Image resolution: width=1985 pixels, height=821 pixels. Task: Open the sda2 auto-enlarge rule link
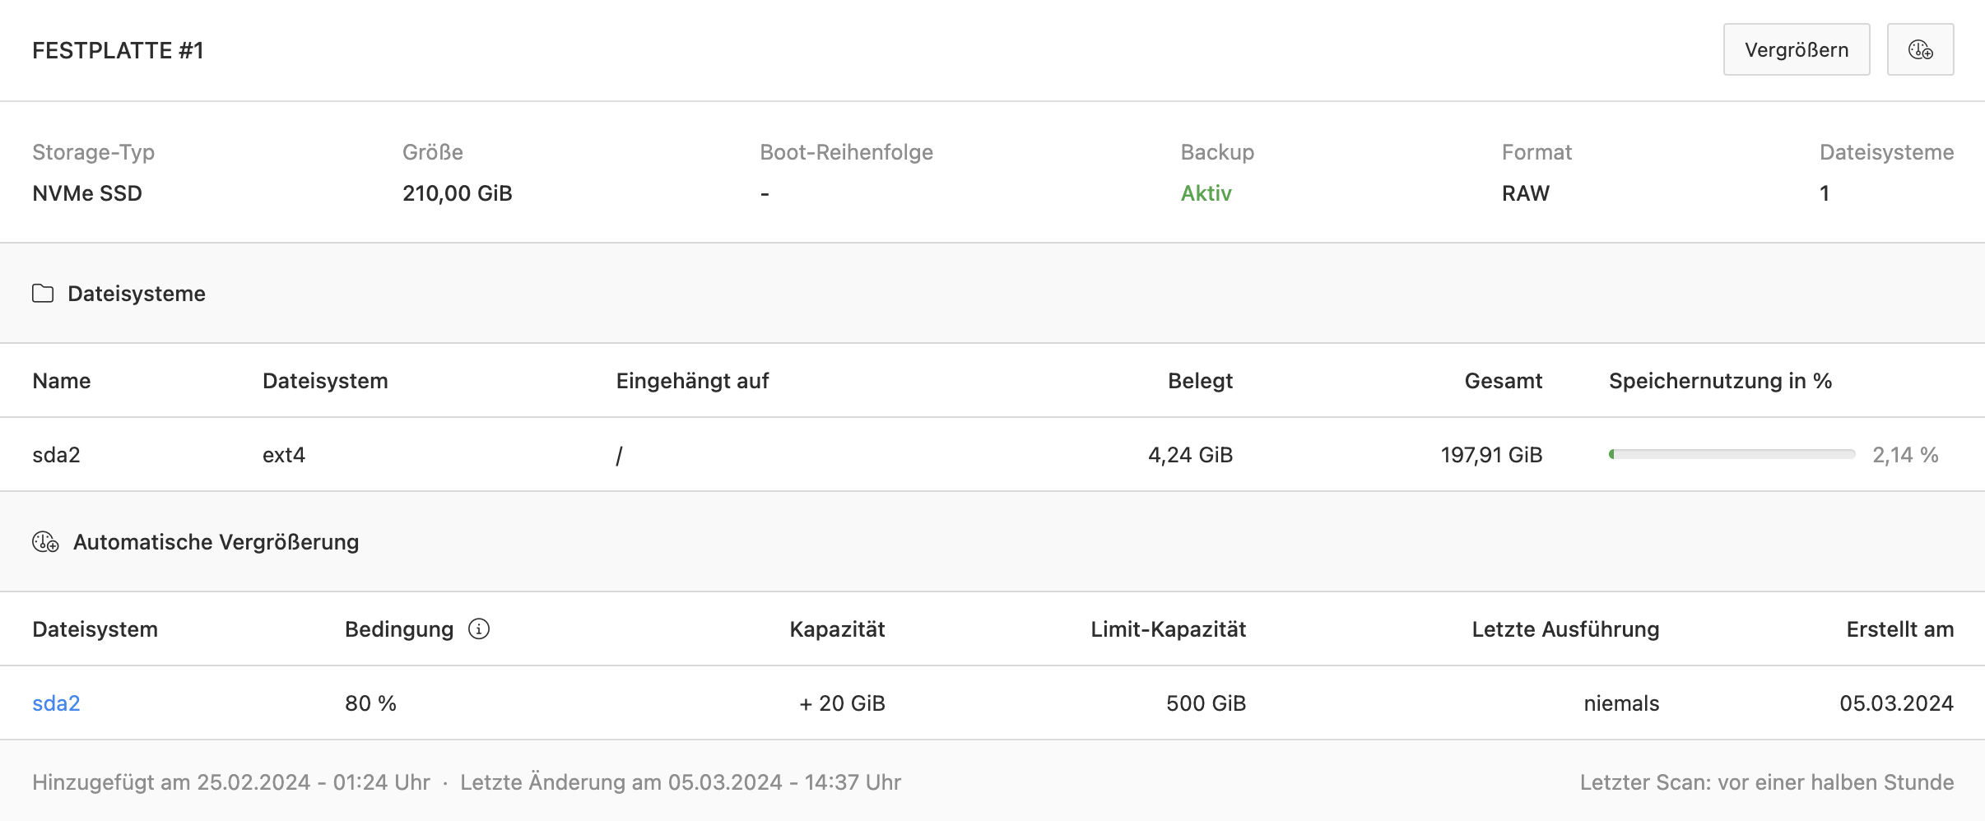click(56, 703)
